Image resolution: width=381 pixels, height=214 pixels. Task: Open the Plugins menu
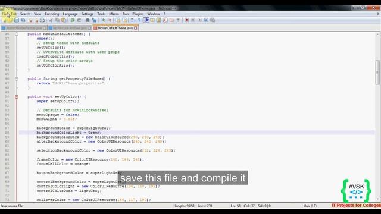(138, 14)
